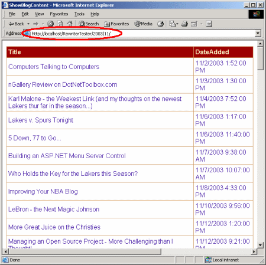Open the File menu
The width and height of the screenshot is (266, 265).
(x=12, y=14)
